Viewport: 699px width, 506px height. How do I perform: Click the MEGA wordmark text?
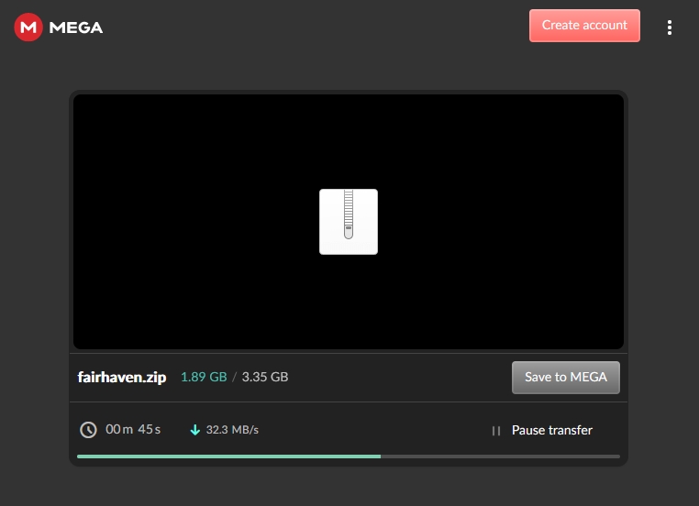click(x=76, y=27)
